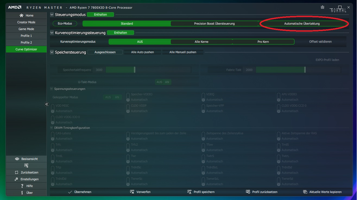This screenshot has width=357, height=200.
Task: Toggle the Gekoppelter Modus AUS/AN switch
Action: [x=112, y=97]
